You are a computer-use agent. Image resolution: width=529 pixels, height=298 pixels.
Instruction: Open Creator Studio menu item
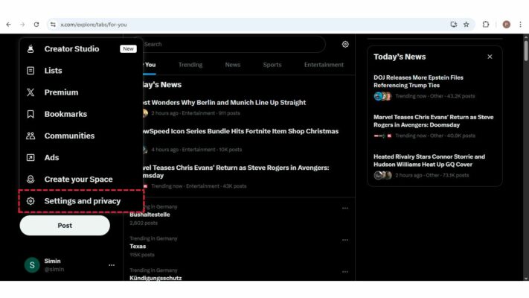tap(81, 49)
